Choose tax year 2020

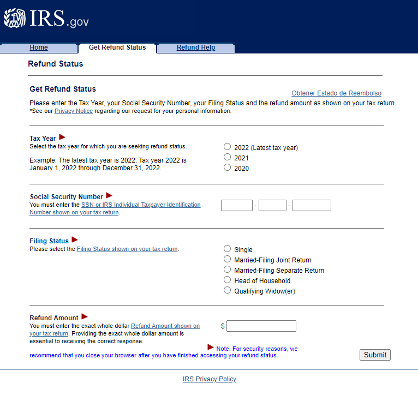(x=227, y=167)
